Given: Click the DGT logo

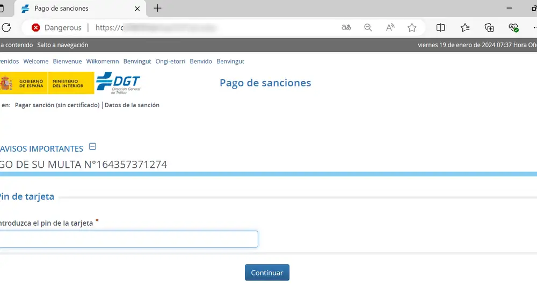Looking at the screenshot, I should 118,83.
